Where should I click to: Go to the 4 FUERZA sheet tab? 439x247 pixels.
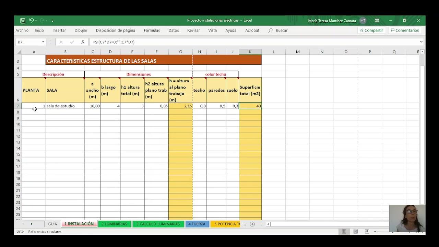[197, 224]
